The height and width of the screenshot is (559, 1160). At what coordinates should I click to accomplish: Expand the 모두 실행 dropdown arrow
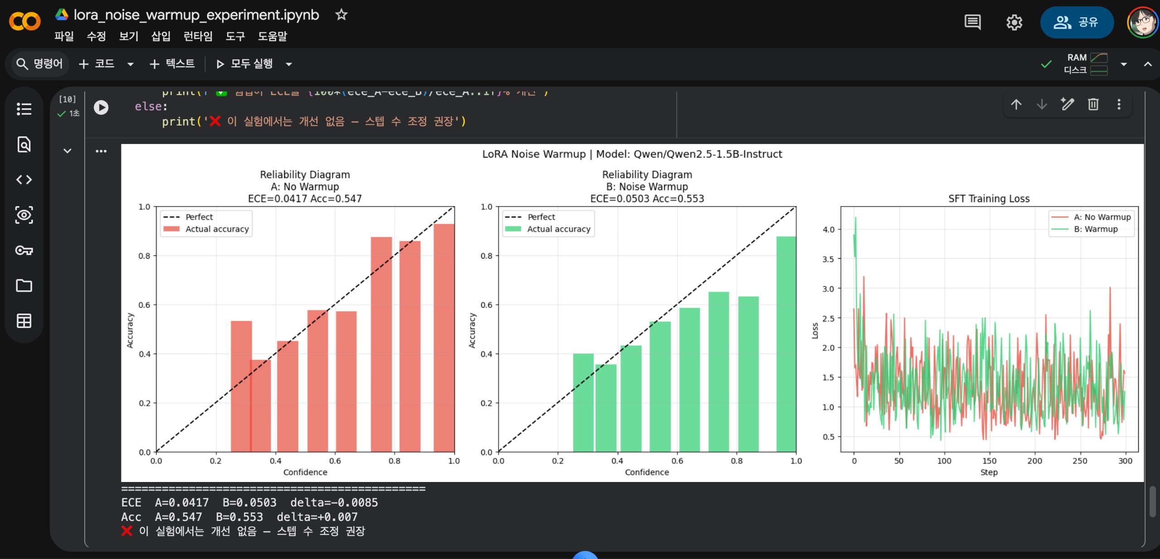(x=289, y=64)
